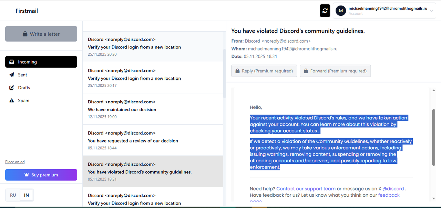
Task: Click the crown icon on Buy premium
Action: pos(27,175)
